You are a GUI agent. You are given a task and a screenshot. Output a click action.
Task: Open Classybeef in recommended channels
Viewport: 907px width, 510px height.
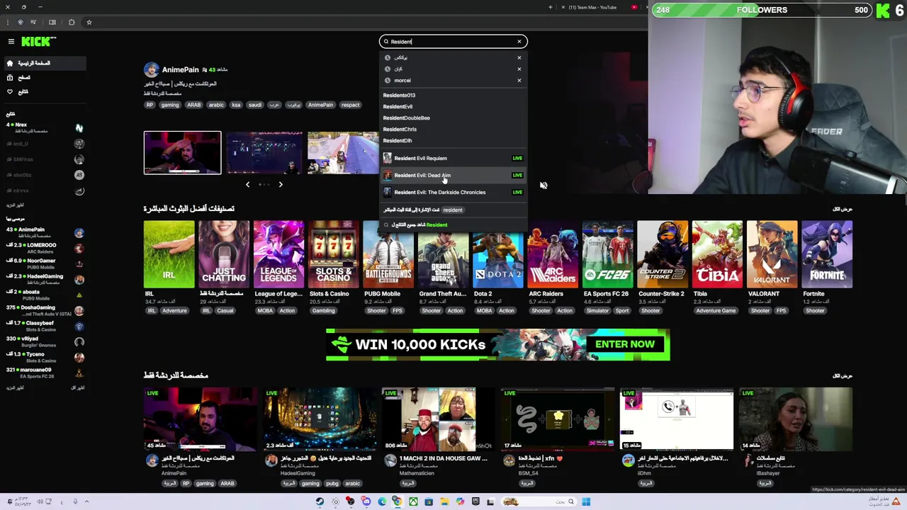pyautogui.click(x=45, y=326)
